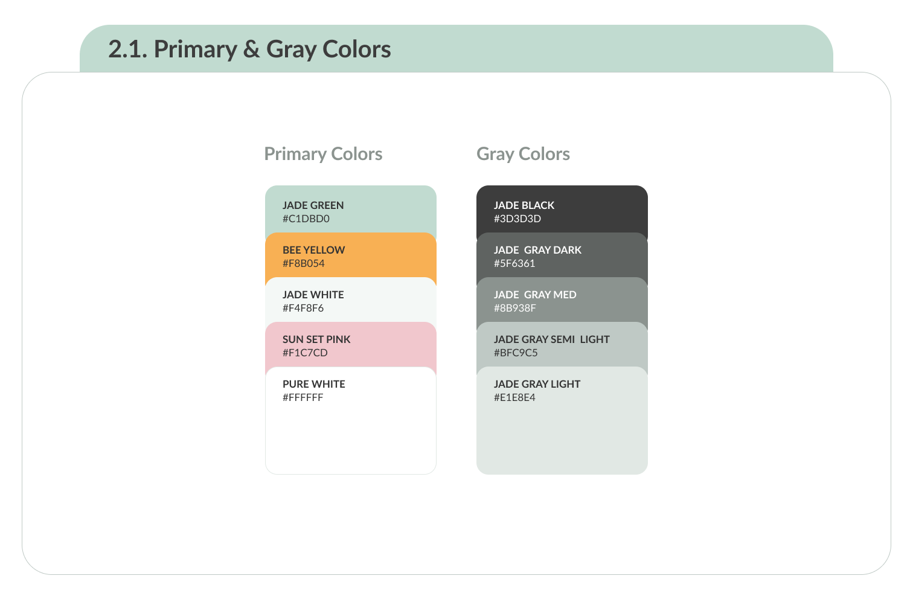The image size is (913, 593).
Task: Select the Sun Set Pink swatch
Action: click(x=350, y=345)
